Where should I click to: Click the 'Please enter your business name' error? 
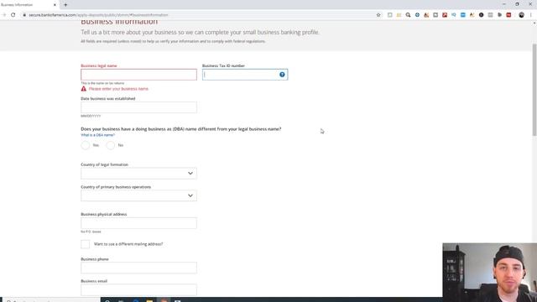point(118,89)
